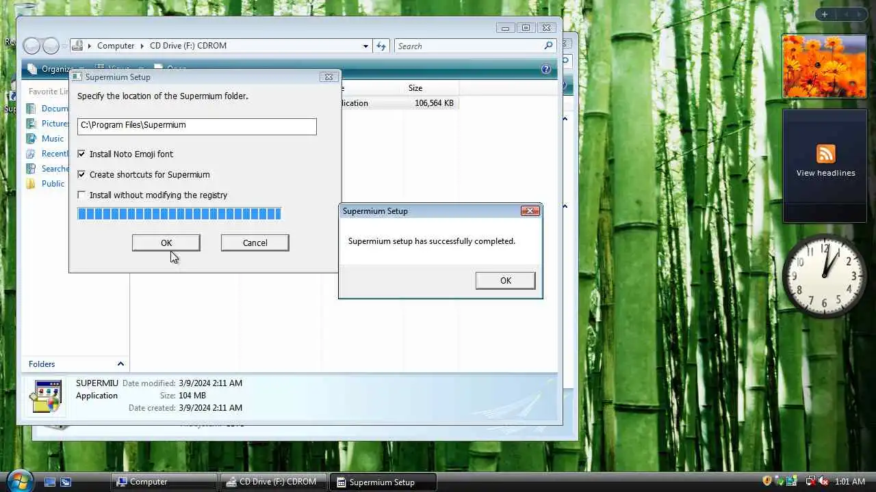
Task: Expand the Folders pane chevron
Action: (x=120, y=364)
